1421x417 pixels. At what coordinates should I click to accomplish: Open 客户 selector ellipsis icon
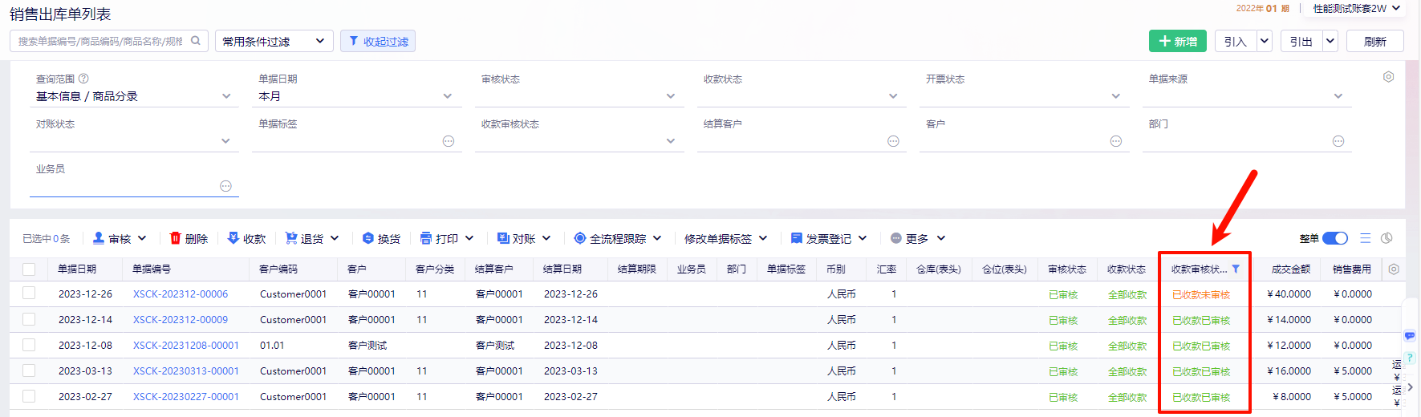pyautogui.click(x=1115, y=141)
